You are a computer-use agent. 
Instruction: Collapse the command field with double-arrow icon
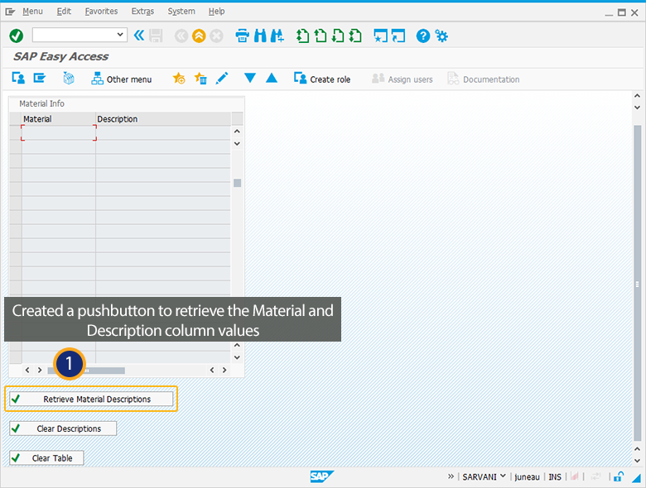coord(139,36)
